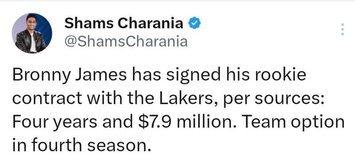The width and height of the screenshot is (355, 160).
Task: Open Shams Charania's circular profile photo
Action: coord(32,33)
